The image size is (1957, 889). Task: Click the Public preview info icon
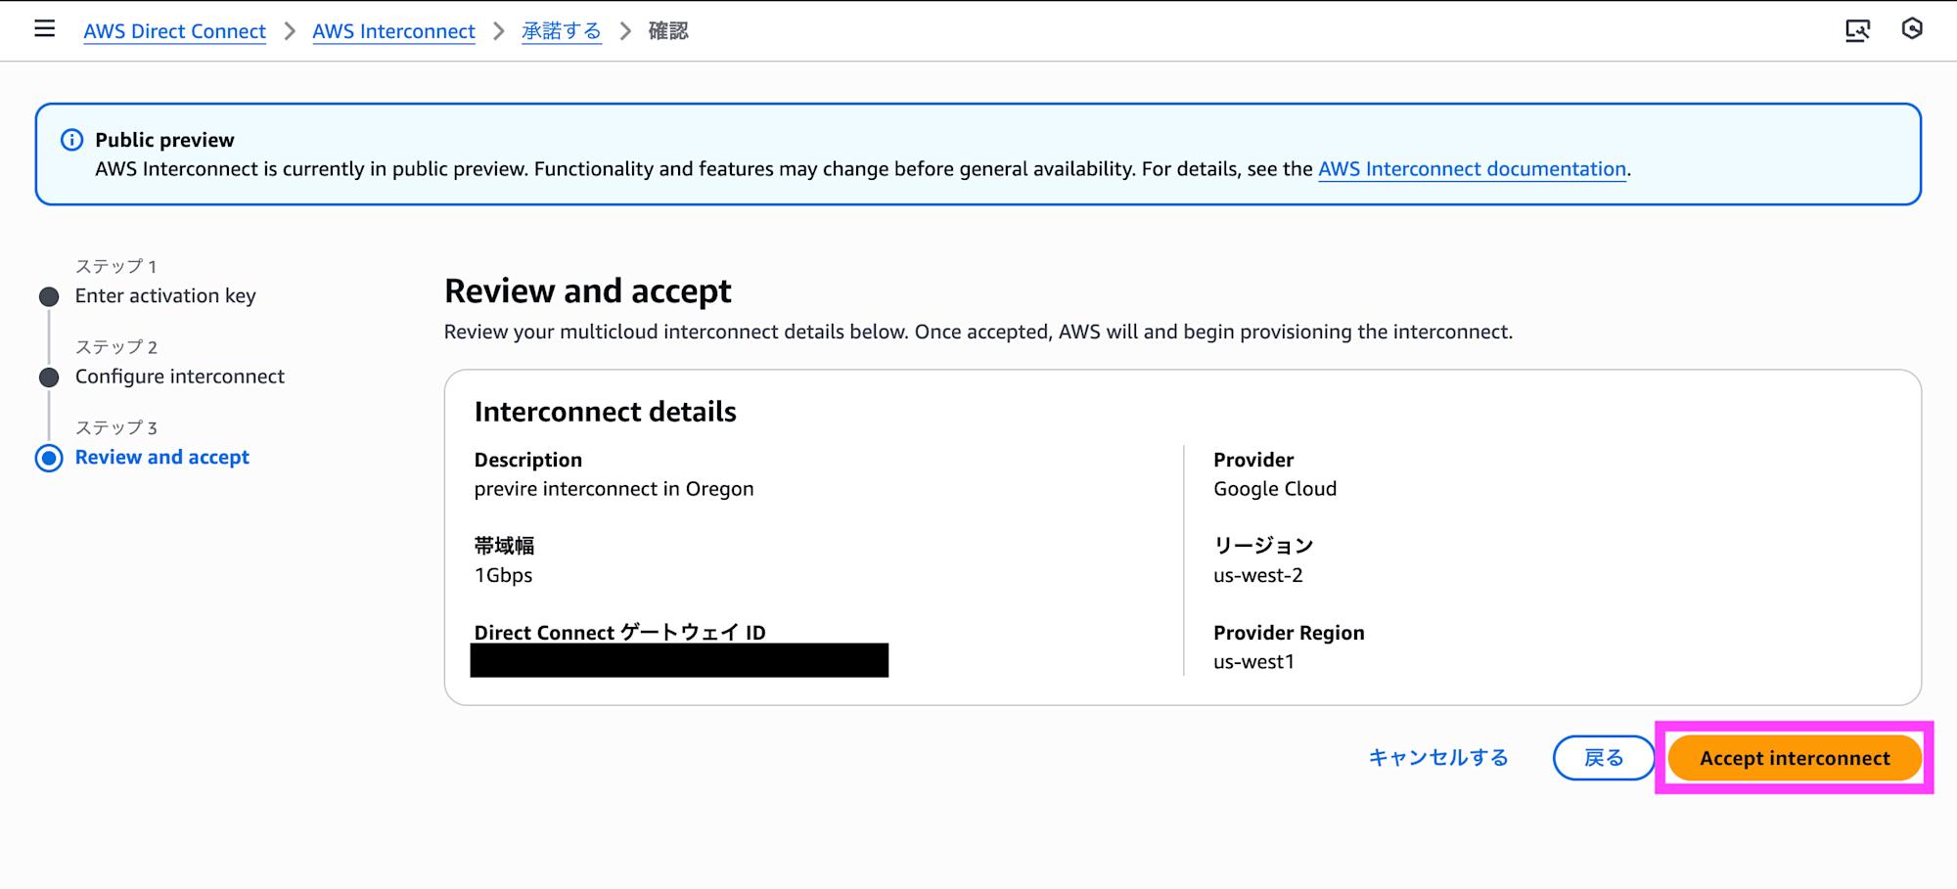71,140
